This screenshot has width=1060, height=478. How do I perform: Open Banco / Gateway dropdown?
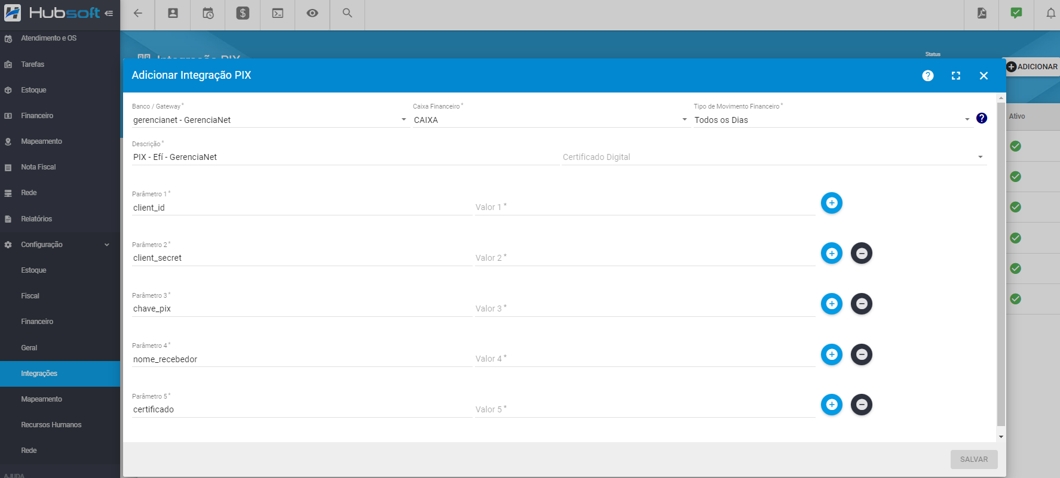coord(270,120)
